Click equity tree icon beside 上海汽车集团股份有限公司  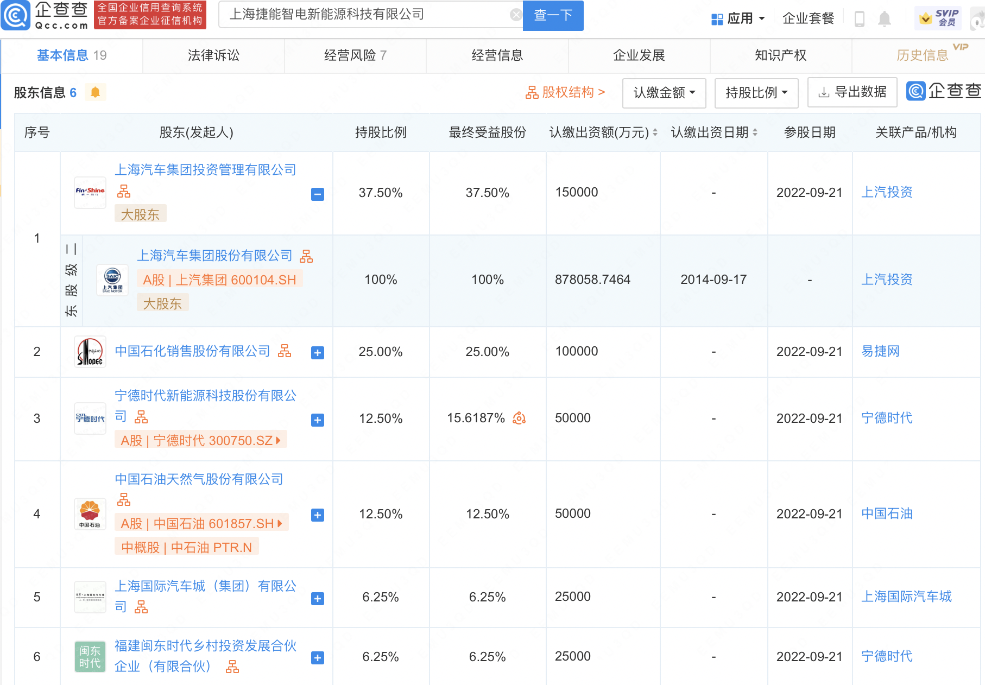306,256
